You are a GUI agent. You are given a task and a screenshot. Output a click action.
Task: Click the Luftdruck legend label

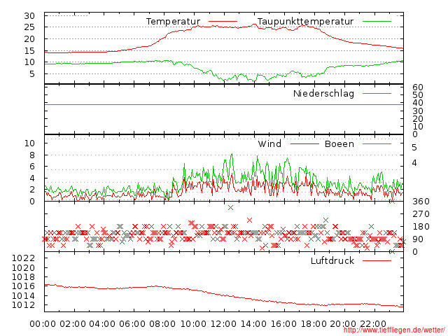click(332, 260)
